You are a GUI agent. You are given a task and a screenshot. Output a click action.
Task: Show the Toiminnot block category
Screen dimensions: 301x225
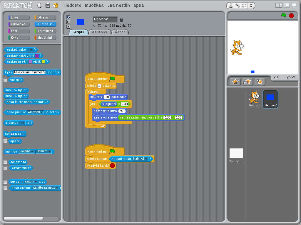(45, 31)
